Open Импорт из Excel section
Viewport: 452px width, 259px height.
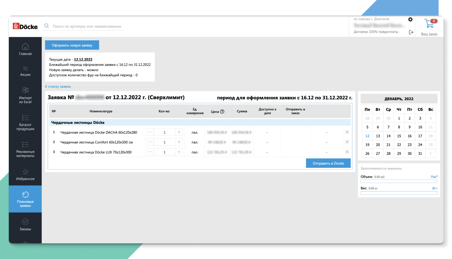(x=25, y=95)
